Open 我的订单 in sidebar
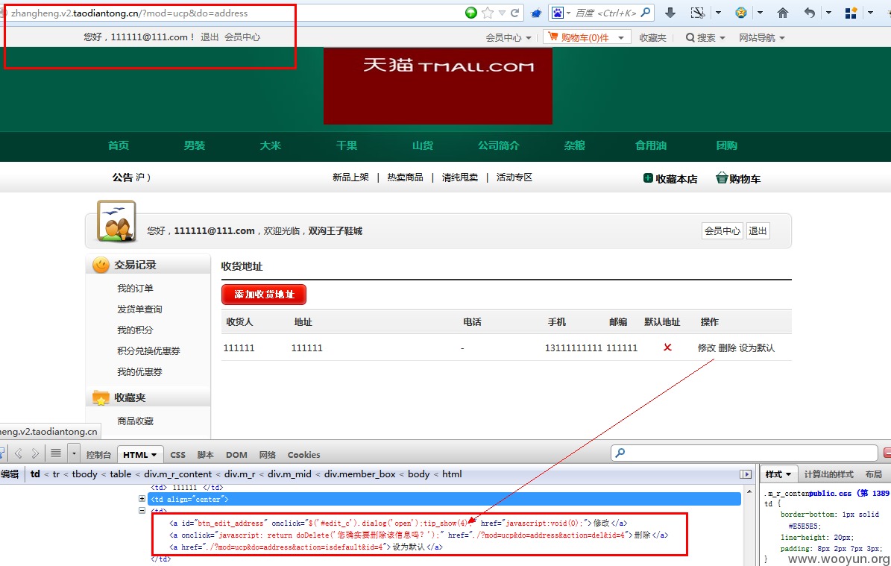 (135, 288)
